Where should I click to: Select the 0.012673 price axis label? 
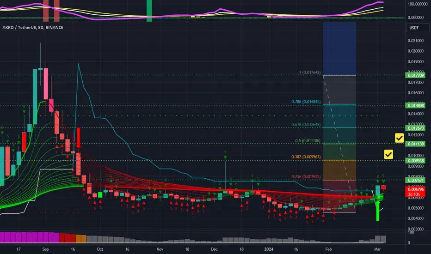(x=415, y=128)
